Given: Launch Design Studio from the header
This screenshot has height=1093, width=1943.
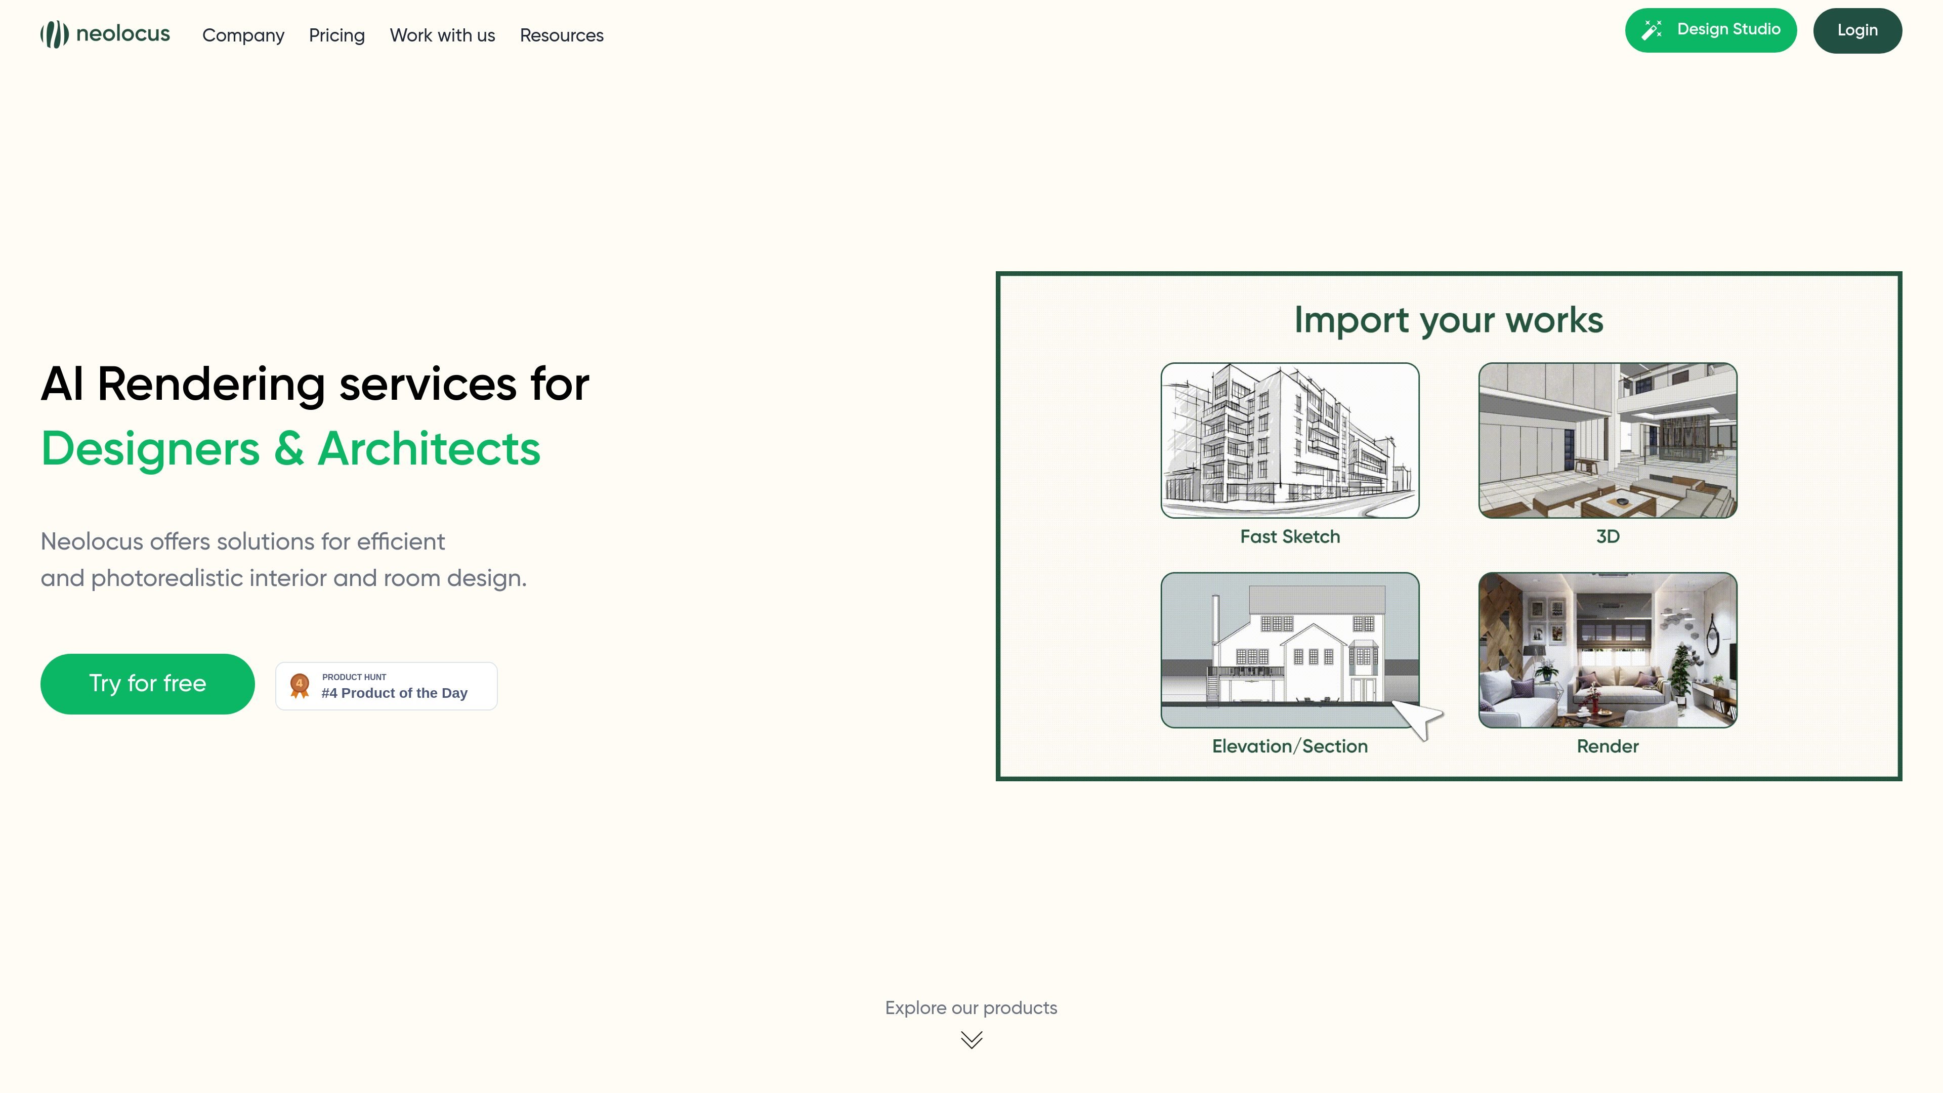Looking at the screenshot, I should tap(1711, 30).
